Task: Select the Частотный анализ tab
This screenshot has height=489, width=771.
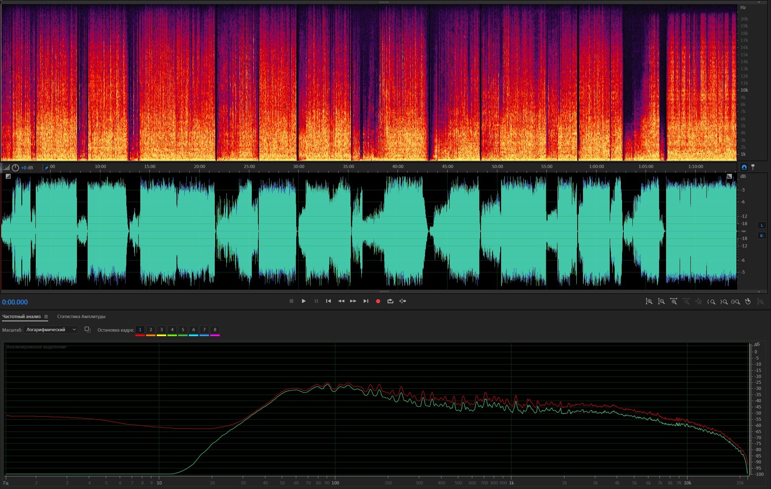Action: coord(21,316)
